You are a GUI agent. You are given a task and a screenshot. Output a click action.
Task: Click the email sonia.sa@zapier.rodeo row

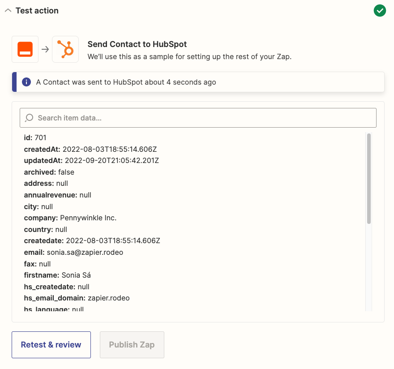[x=73, y=253]
